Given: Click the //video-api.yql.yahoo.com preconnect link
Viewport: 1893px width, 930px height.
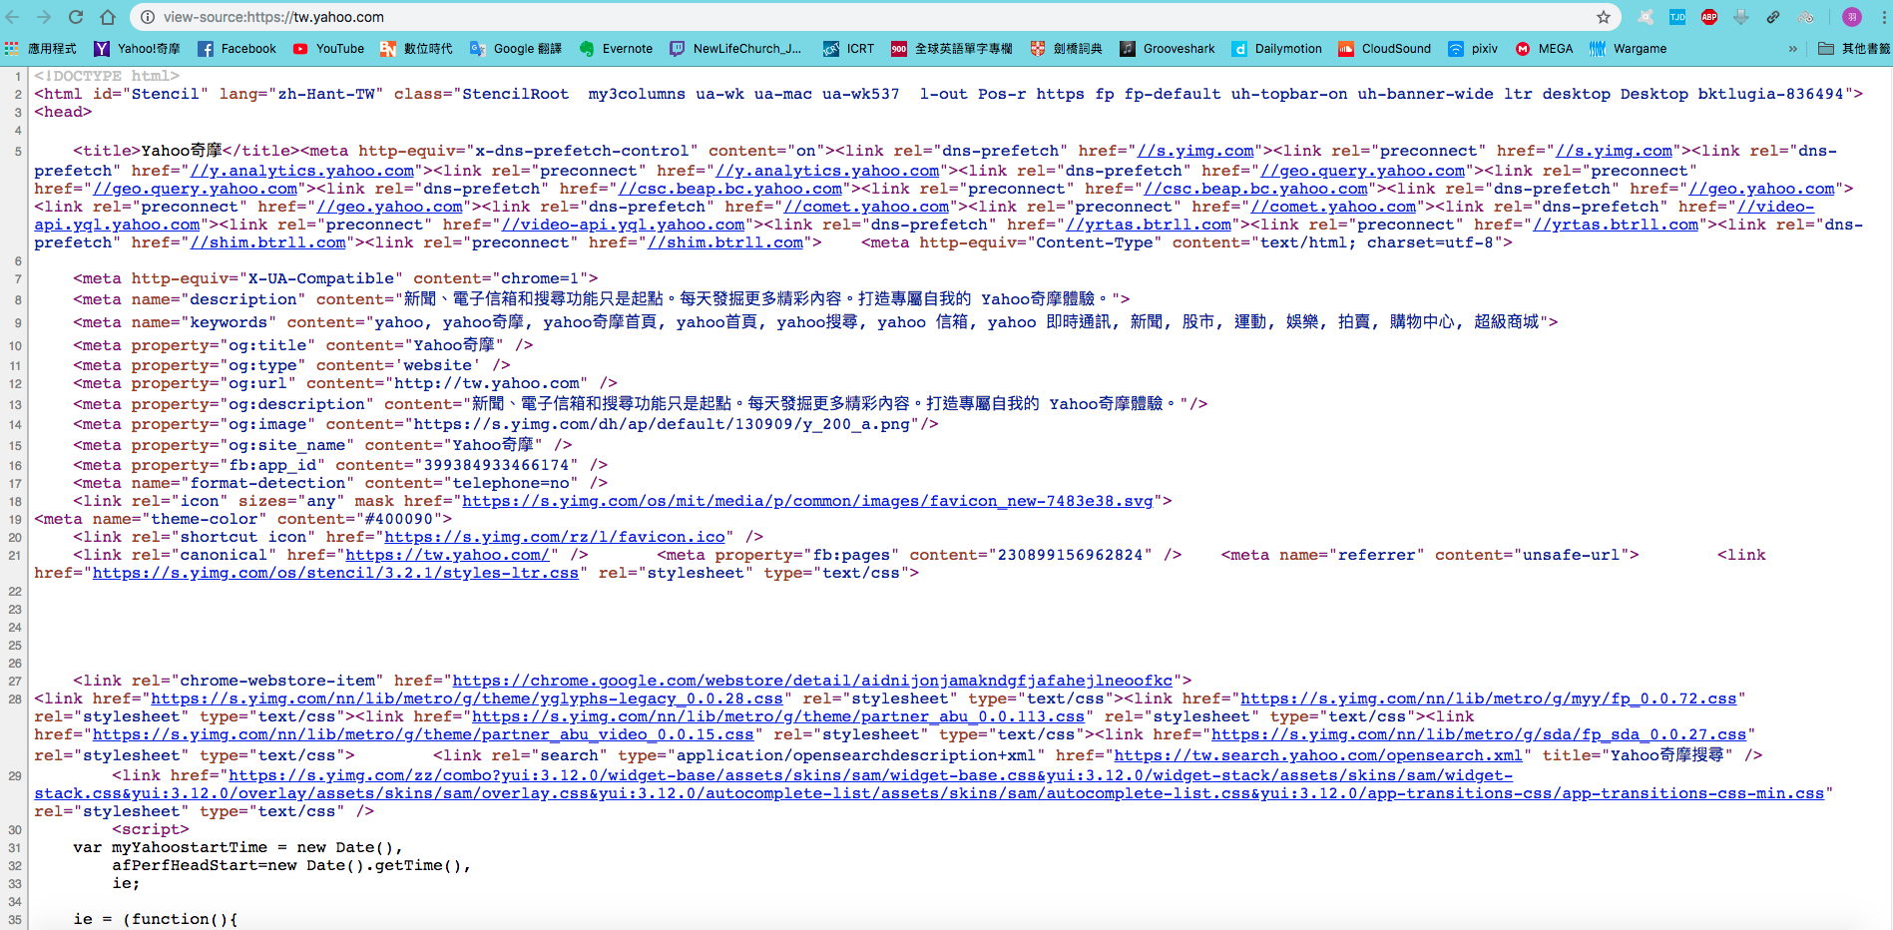Looking at the screenshot, I should click(623, 225).
